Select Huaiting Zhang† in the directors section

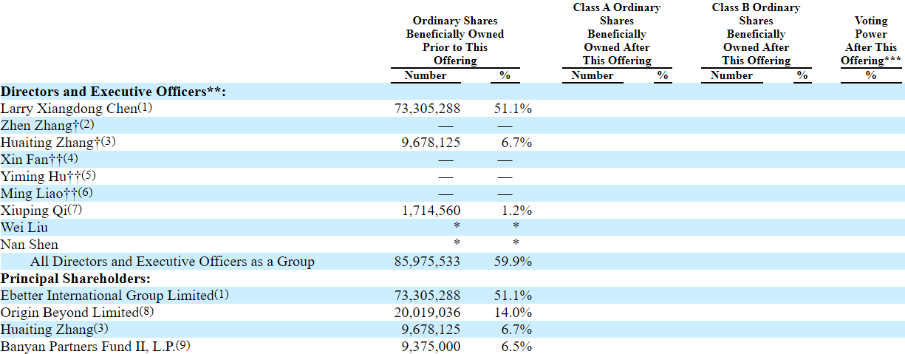point(58,143)
